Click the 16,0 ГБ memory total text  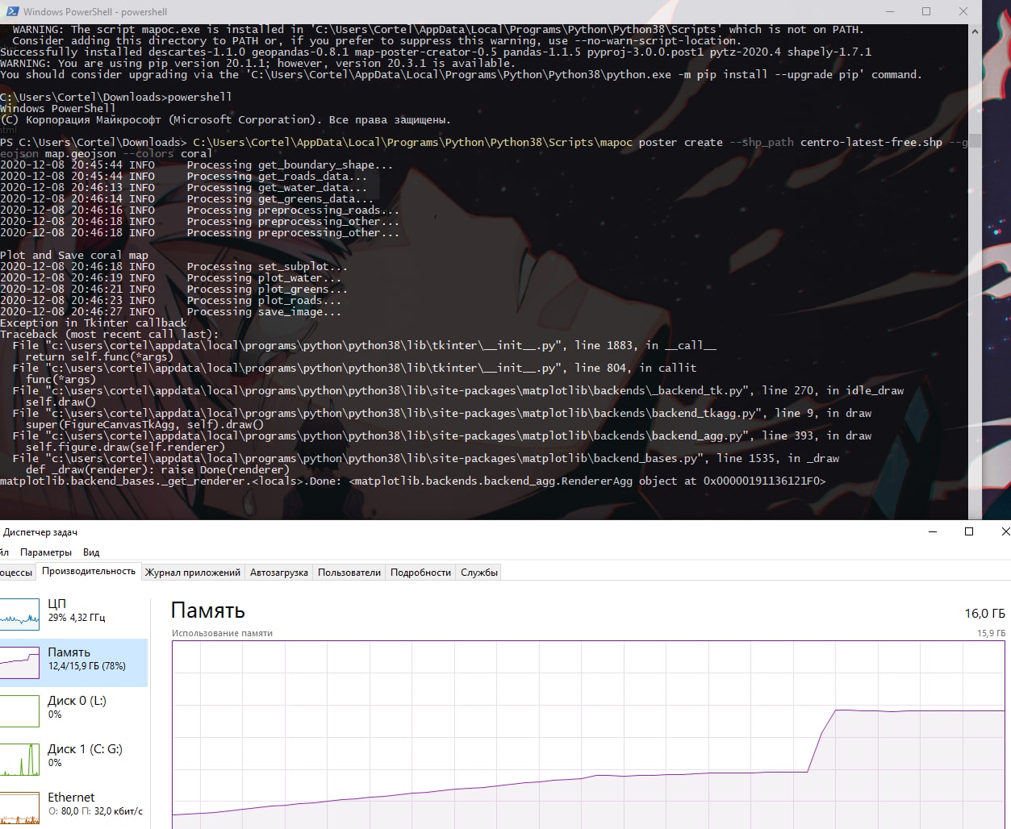coord(984,614)
